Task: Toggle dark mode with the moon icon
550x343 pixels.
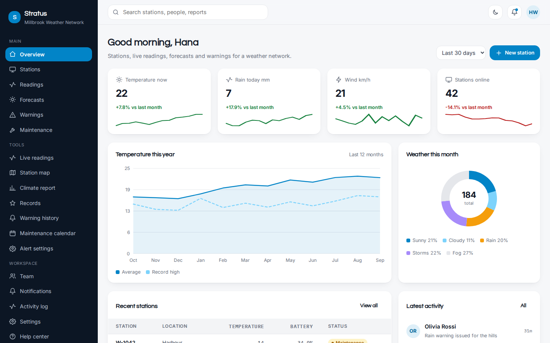Action: 495,12
